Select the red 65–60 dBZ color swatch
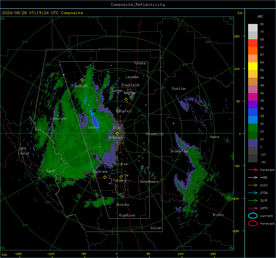Image resolution: width=276 pixels, height=258 pixels. click(x=253, y=43)
